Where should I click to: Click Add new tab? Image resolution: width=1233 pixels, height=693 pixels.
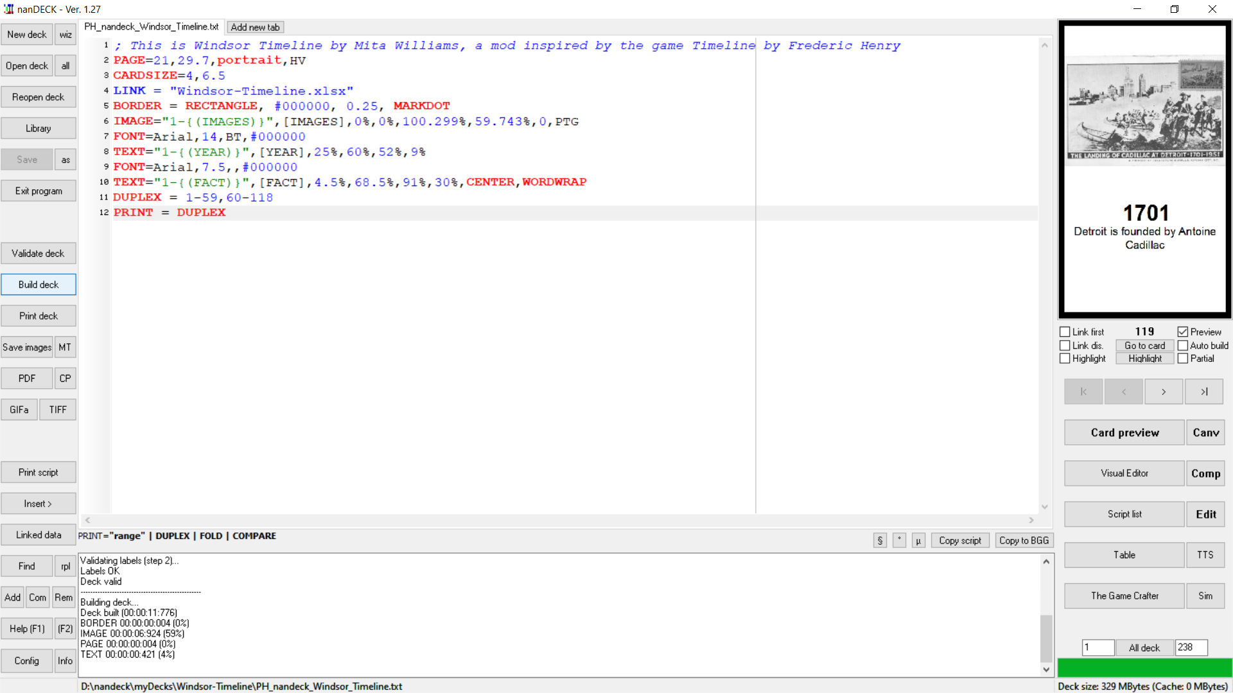click(x=255, y=26)
